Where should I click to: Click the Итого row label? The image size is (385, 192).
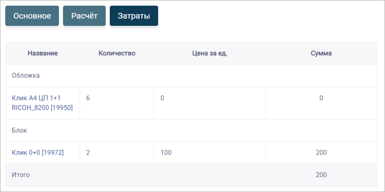coord(20,175)
